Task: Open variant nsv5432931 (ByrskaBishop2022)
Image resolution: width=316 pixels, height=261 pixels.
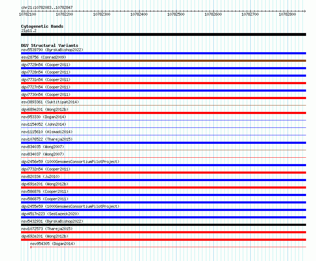Action: [52, 221]
